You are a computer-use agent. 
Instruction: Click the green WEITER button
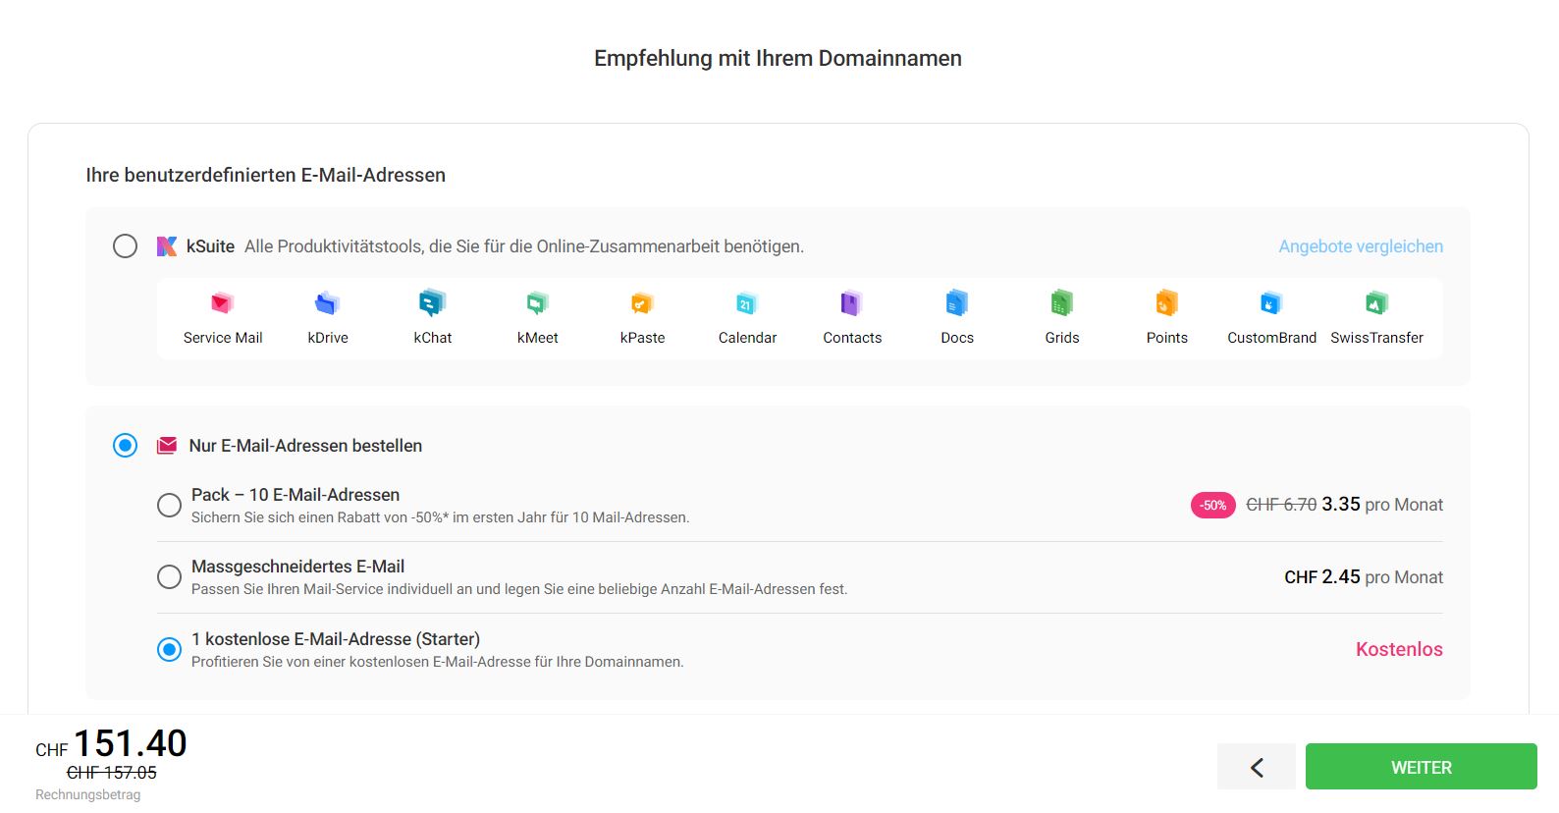pos(1421,767)
